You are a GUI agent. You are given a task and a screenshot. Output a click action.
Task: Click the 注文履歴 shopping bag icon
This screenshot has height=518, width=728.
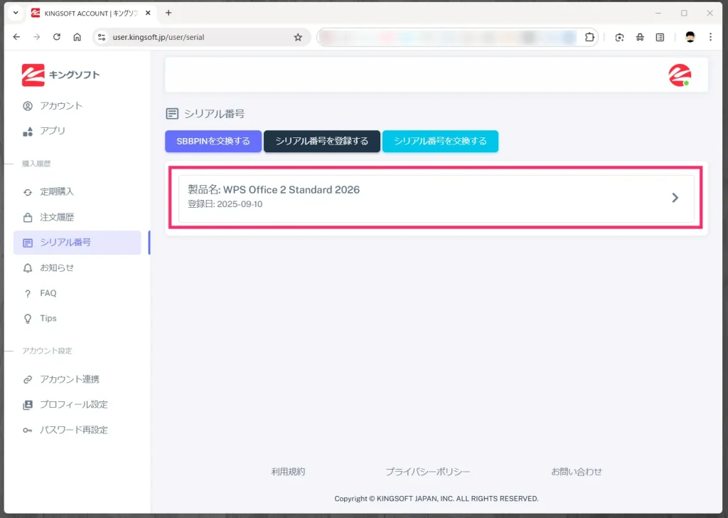tap(28, 218)
